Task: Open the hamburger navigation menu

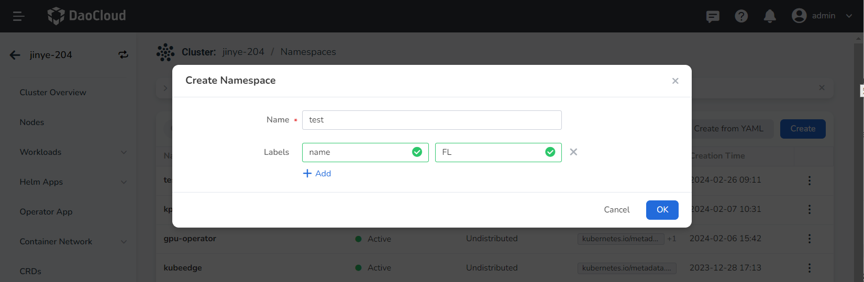Action: coord(19,16)
